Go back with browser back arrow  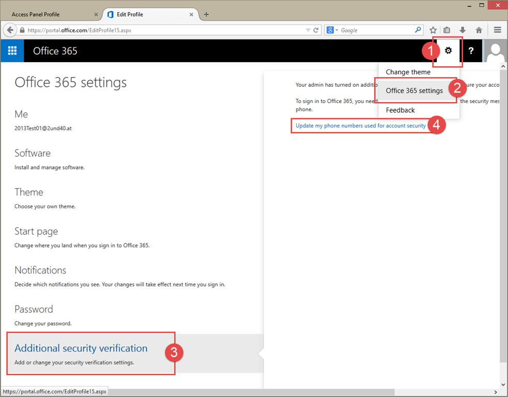[10, 30]
